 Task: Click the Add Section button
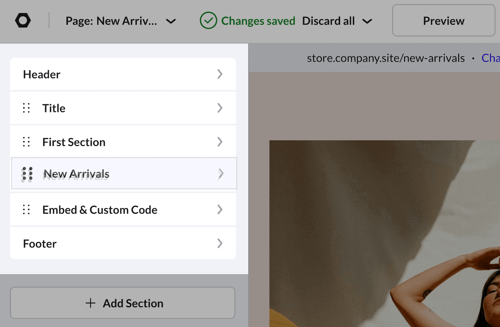coord(122,303)
